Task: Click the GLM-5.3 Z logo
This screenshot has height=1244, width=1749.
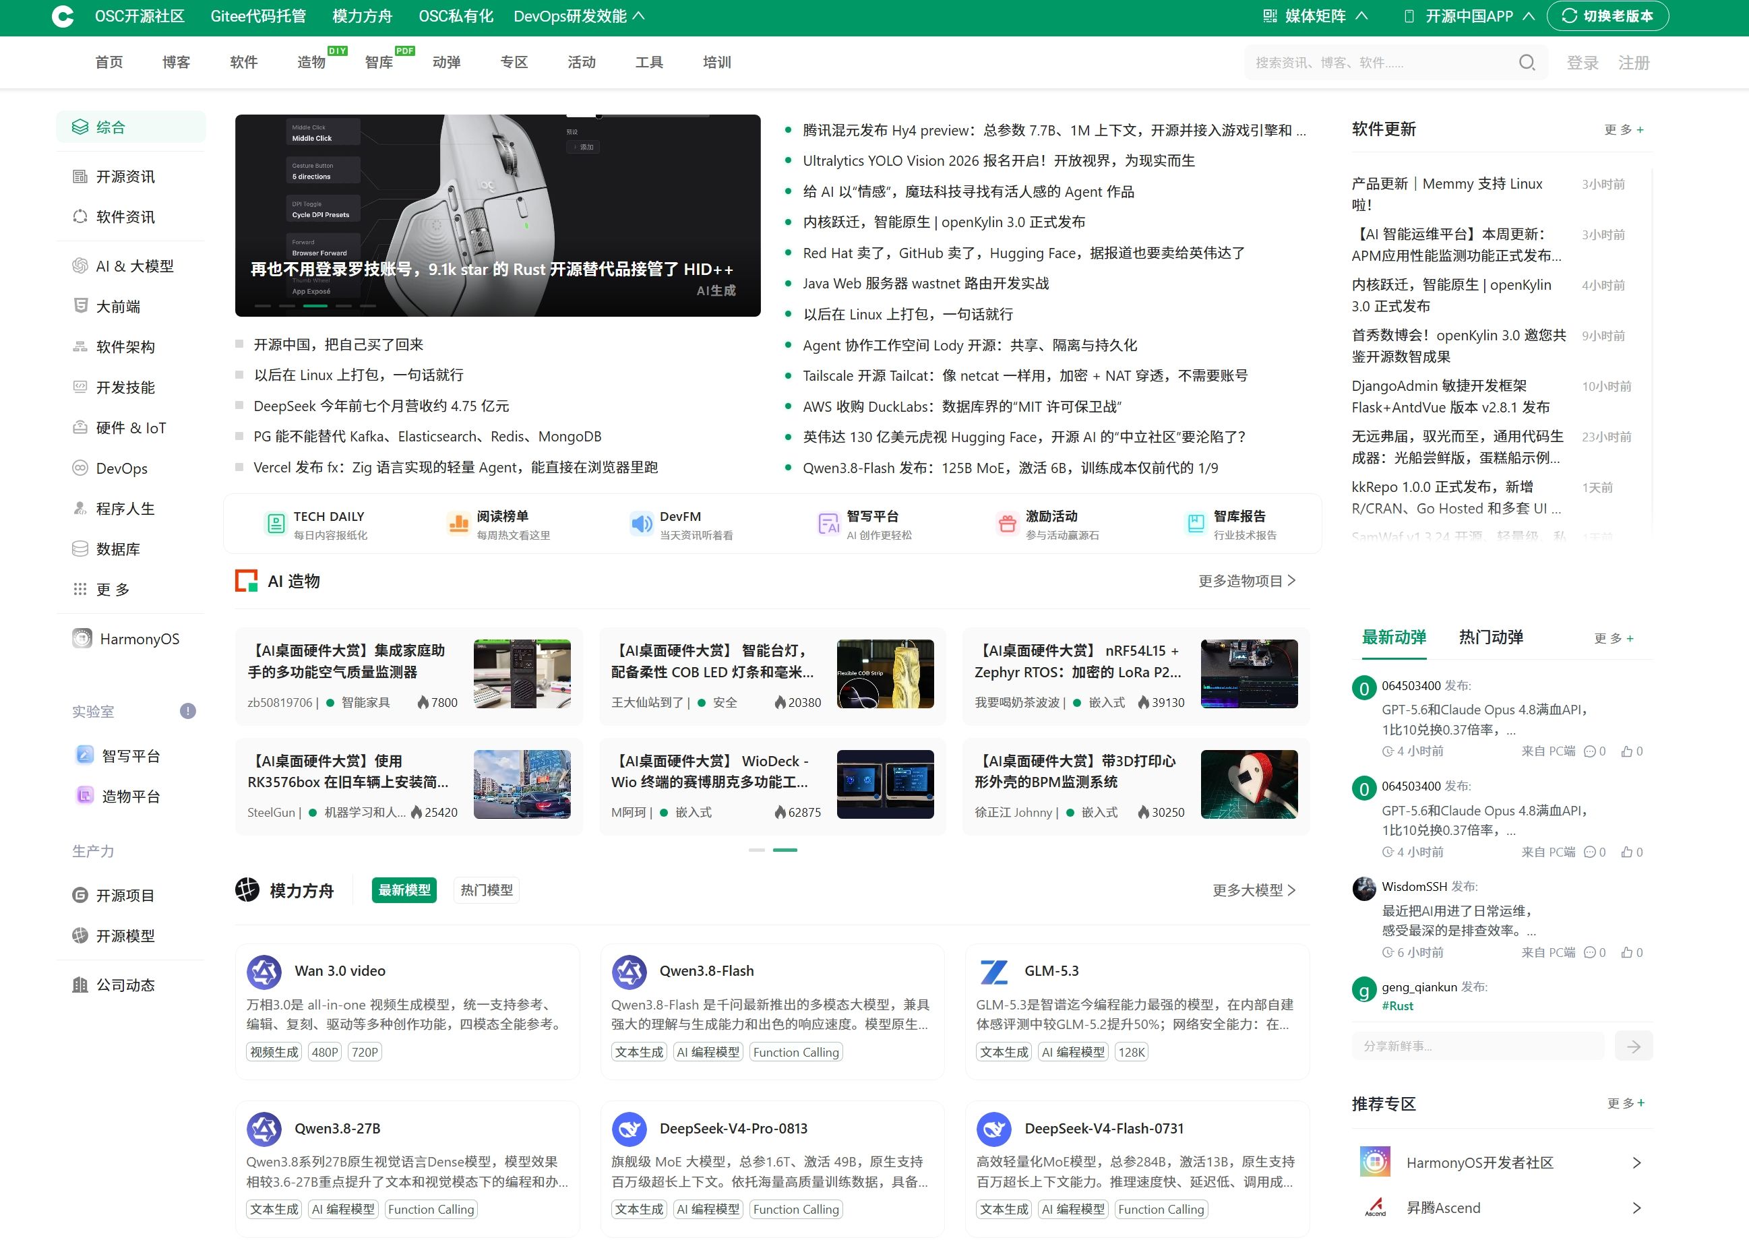Action: tap(993, 972)
